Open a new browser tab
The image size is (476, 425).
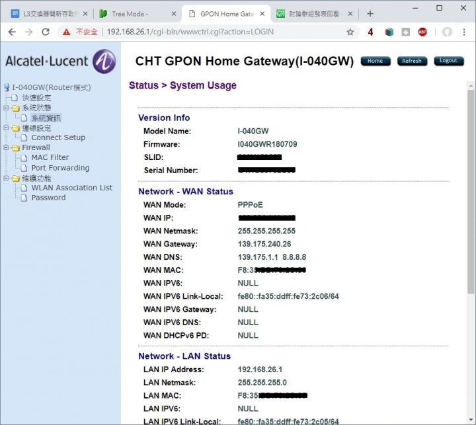click(x=370, y=14)
